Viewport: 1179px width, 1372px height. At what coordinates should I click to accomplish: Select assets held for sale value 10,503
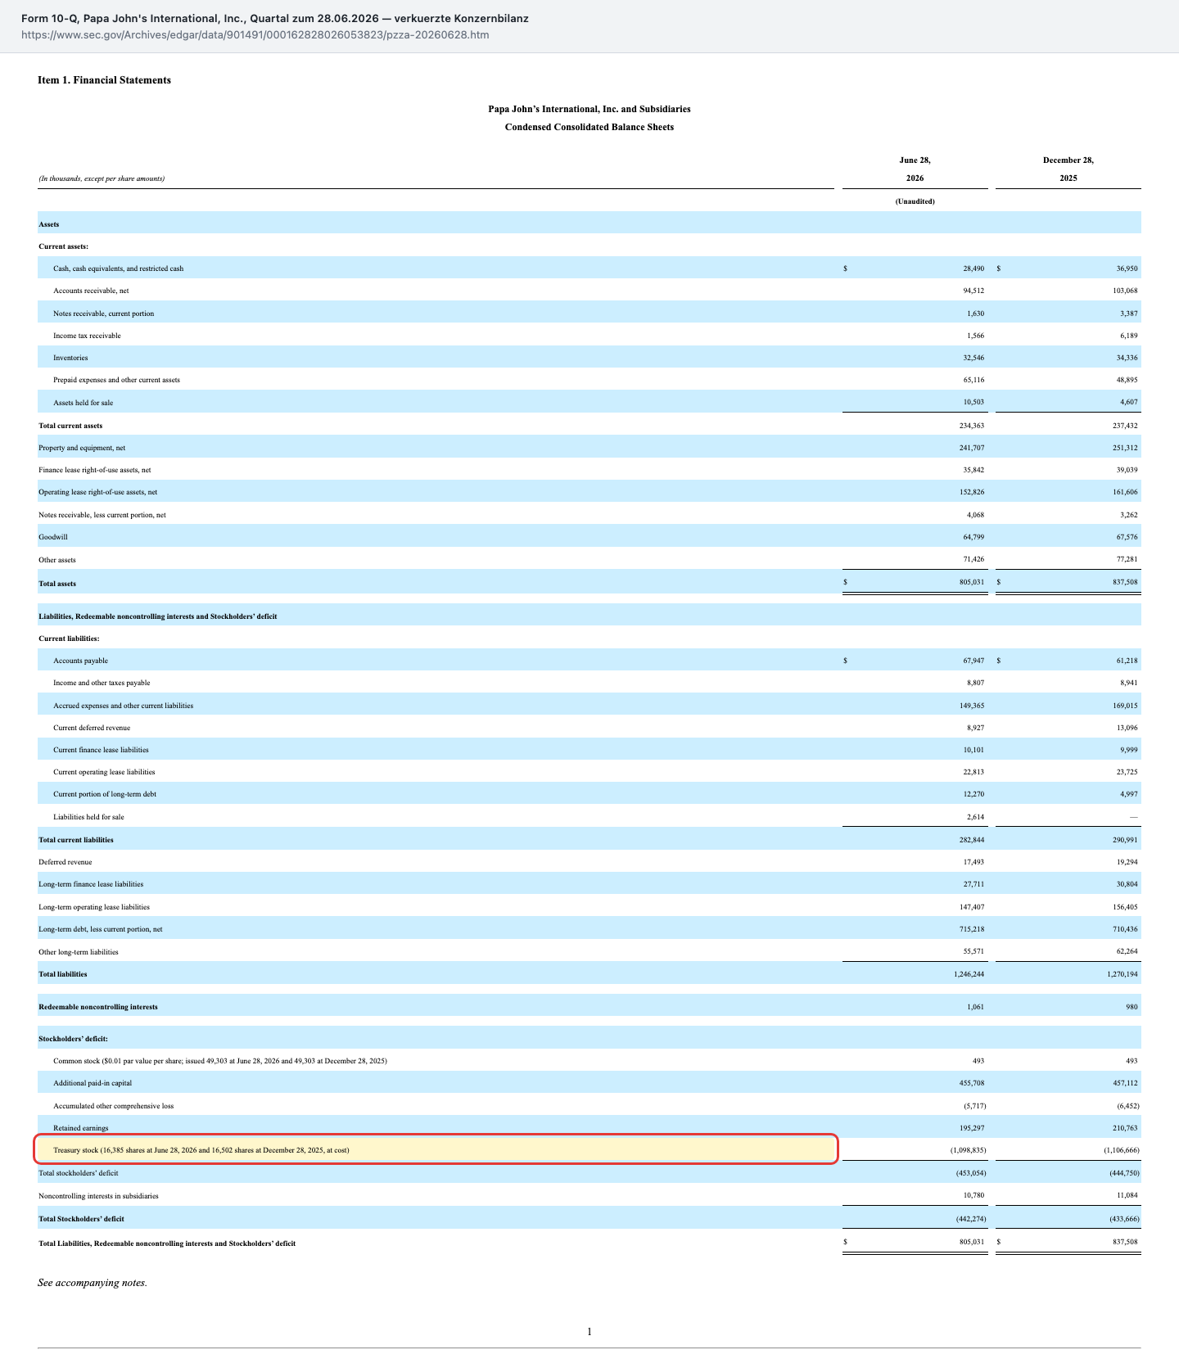(973, 403)
